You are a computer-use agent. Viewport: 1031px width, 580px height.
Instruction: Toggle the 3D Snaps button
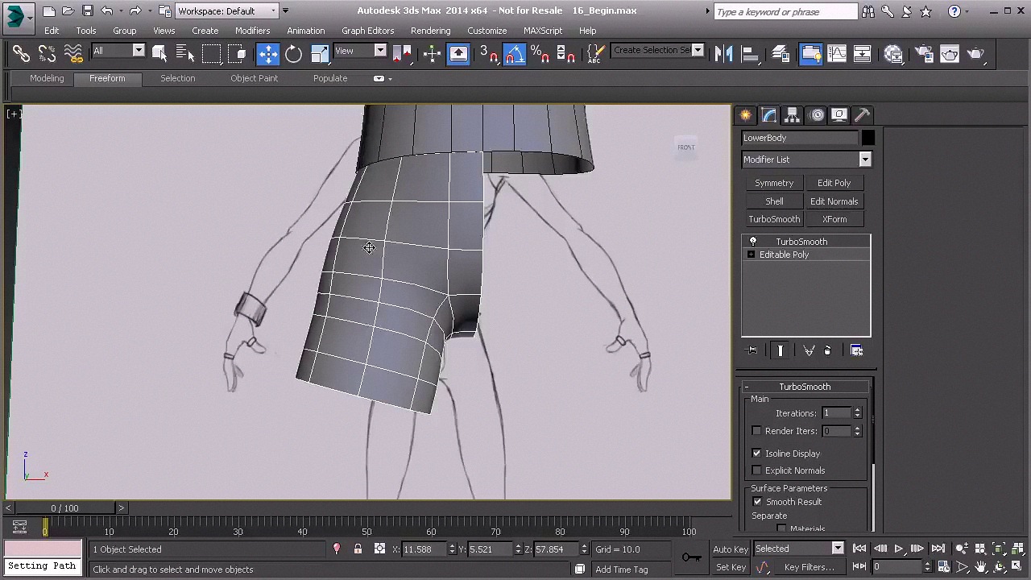coord(489,54)
